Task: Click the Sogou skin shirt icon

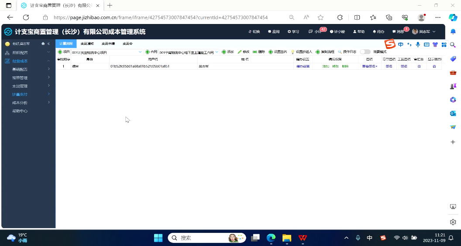Action: (x=435, y=44)
